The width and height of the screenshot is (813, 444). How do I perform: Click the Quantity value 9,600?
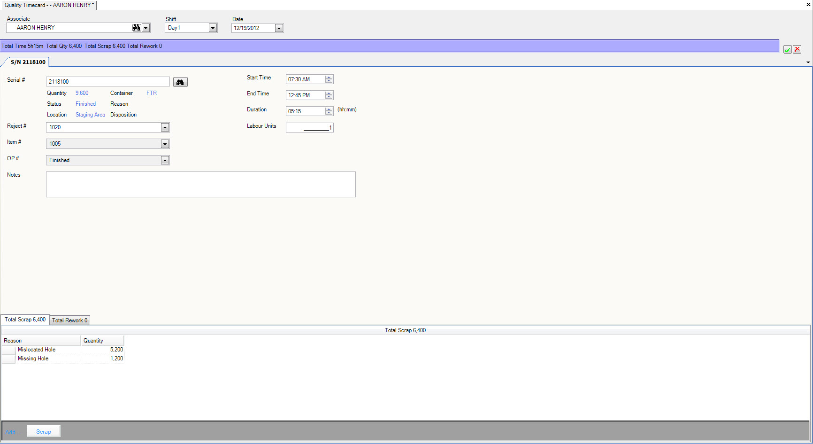click(x=82, y=93)
